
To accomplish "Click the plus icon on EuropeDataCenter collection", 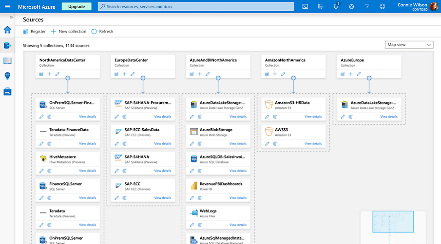I will (x=124, y=74).
